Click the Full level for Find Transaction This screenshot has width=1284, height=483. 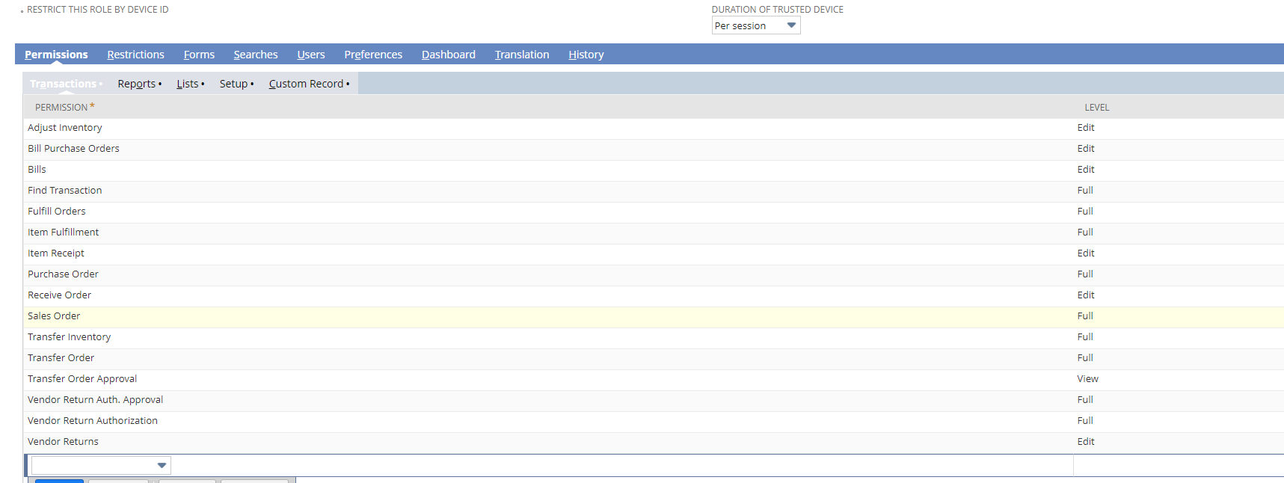tap(1085, 191)
